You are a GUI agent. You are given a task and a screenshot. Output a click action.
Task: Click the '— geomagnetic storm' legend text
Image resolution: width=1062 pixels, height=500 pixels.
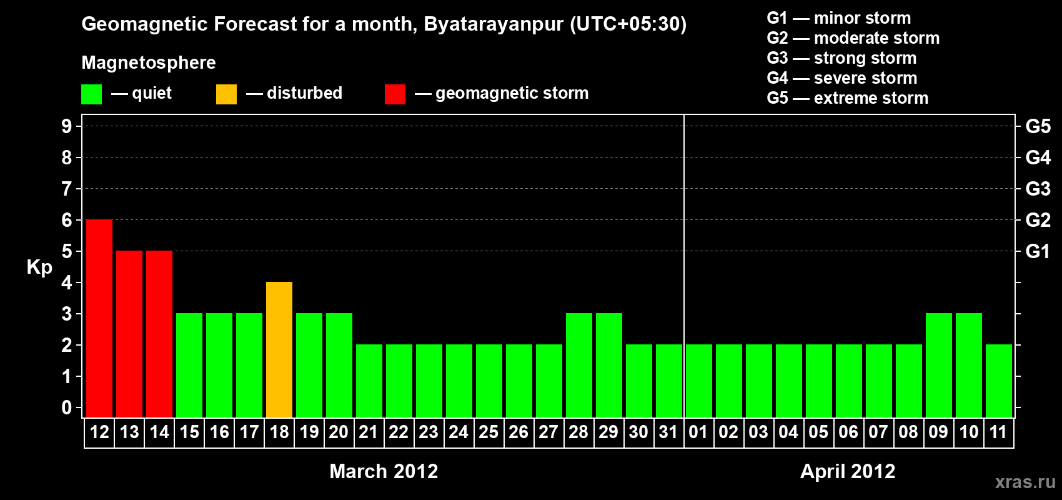(502, 93)
